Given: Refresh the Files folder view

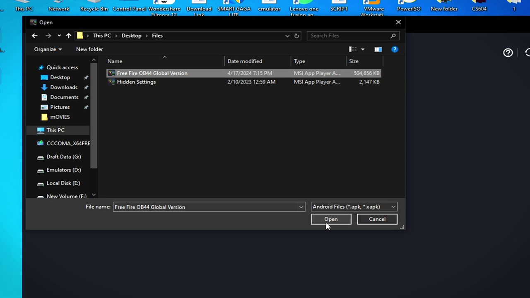Looking at the screenshot, I should click(x=296, y=36).
